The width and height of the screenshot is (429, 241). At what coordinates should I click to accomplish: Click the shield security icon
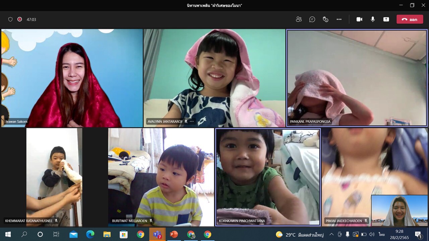coord(10,19)
